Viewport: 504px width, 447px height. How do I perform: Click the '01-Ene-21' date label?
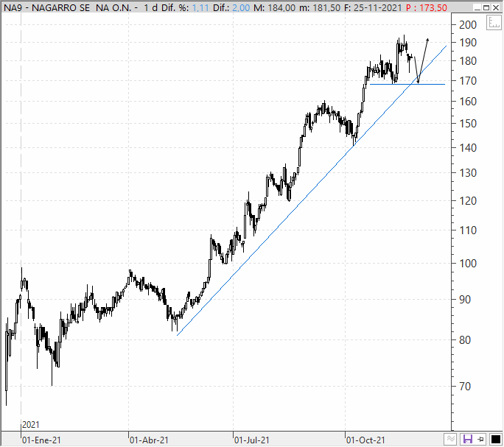tap(41, 440)
